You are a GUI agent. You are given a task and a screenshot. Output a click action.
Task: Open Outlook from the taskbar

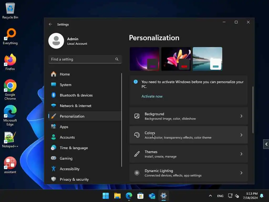coord(152,196)
